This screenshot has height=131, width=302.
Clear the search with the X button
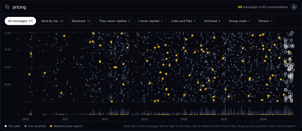click(x=294, y=7)
